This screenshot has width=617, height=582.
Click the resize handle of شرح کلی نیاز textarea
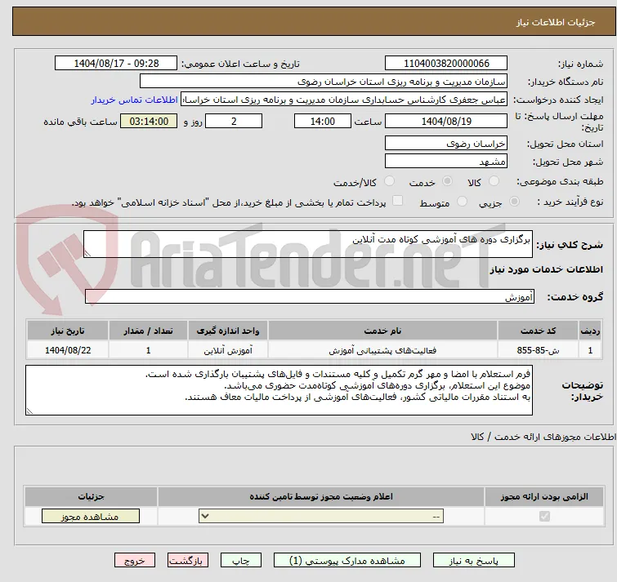click(87, 254)
